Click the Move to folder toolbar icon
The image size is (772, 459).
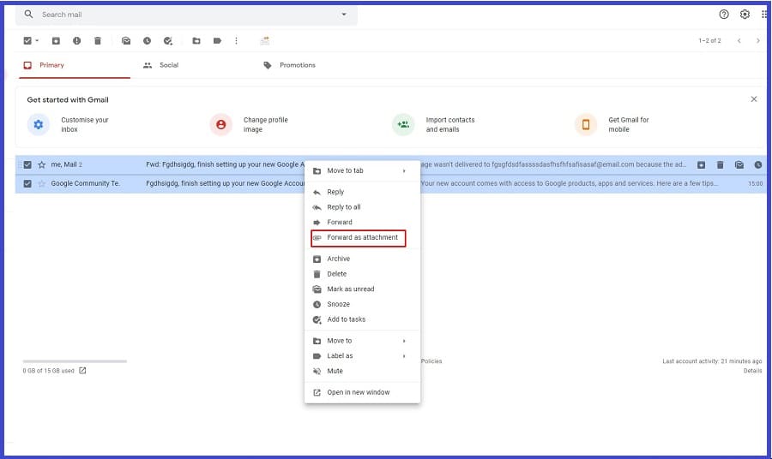coord(196,41)
